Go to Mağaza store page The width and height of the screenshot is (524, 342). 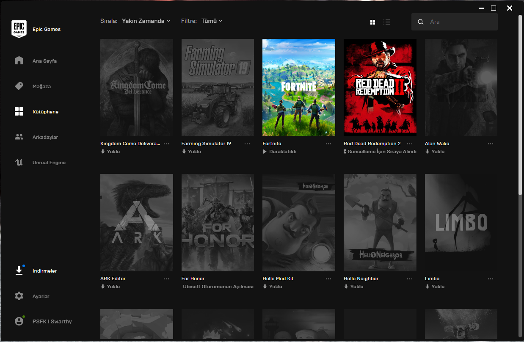(41, 86)
